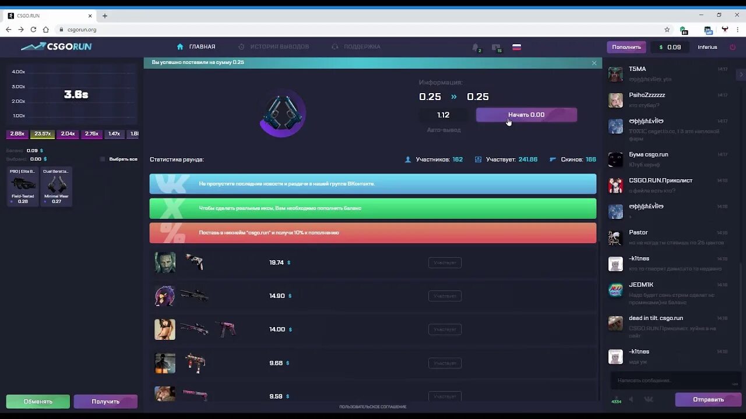Click the Начать 0.00 start button
Screen dimensions: 746x419
click(x=526, y=115)
